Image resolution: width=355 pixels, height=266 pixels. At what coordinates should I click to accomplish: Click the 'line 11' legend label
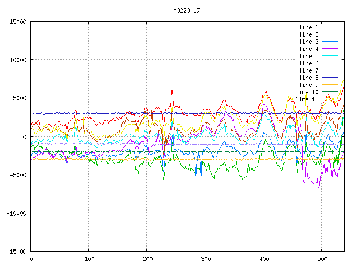point(307,99)
